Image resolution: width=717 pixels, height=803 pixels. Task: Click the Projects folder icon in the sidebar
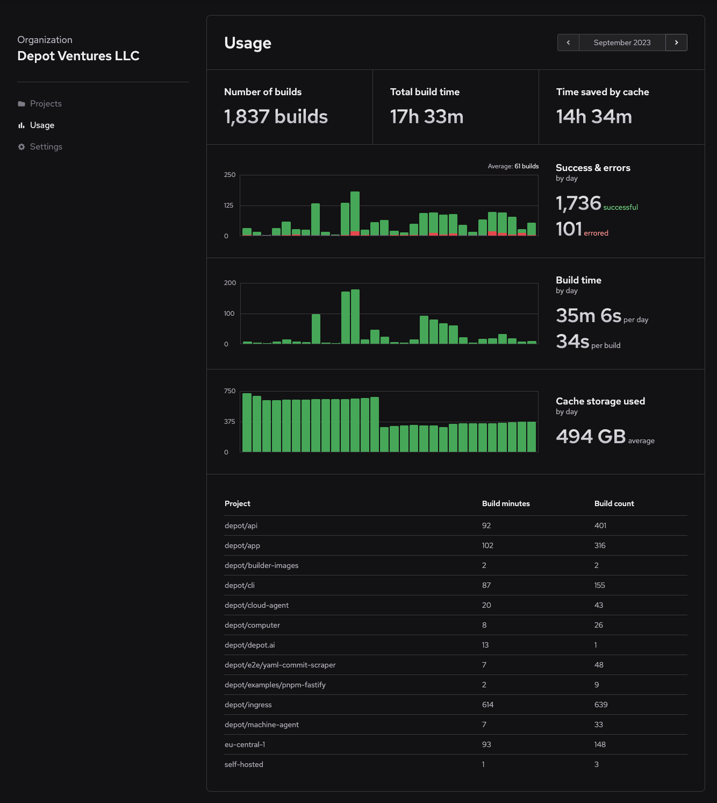(21, 103)
